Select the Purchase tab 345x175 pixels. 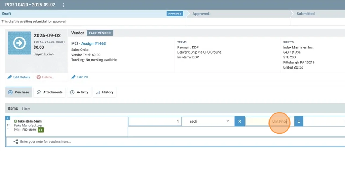19,92
